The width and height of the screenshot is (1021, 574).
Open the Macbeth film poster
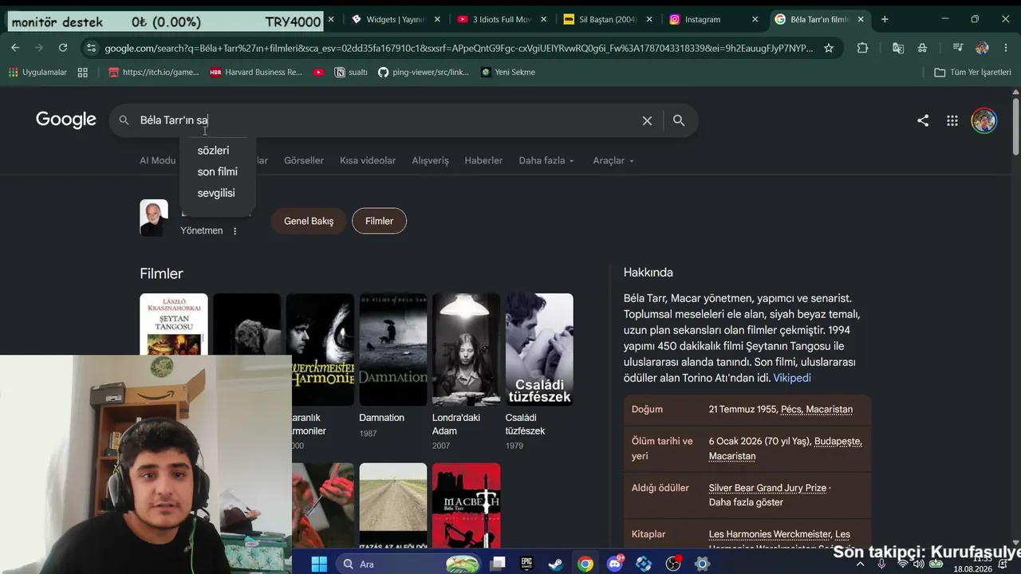(467, 505)
